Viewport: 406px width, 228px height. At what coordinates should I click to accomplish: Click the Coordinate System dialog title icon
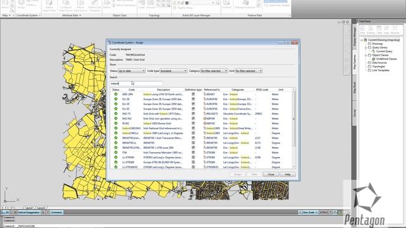click(110, 42)
